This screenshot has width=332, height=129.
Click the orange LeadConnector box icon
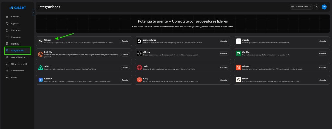pyautogui.click(x=41, y=54)
